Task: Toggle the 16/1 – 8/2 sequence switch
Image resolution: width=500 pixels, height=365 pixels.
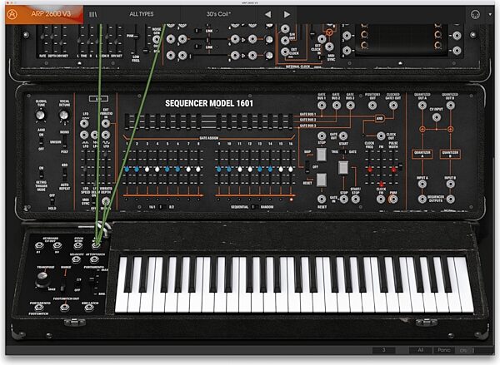Action: coord(162,207)
